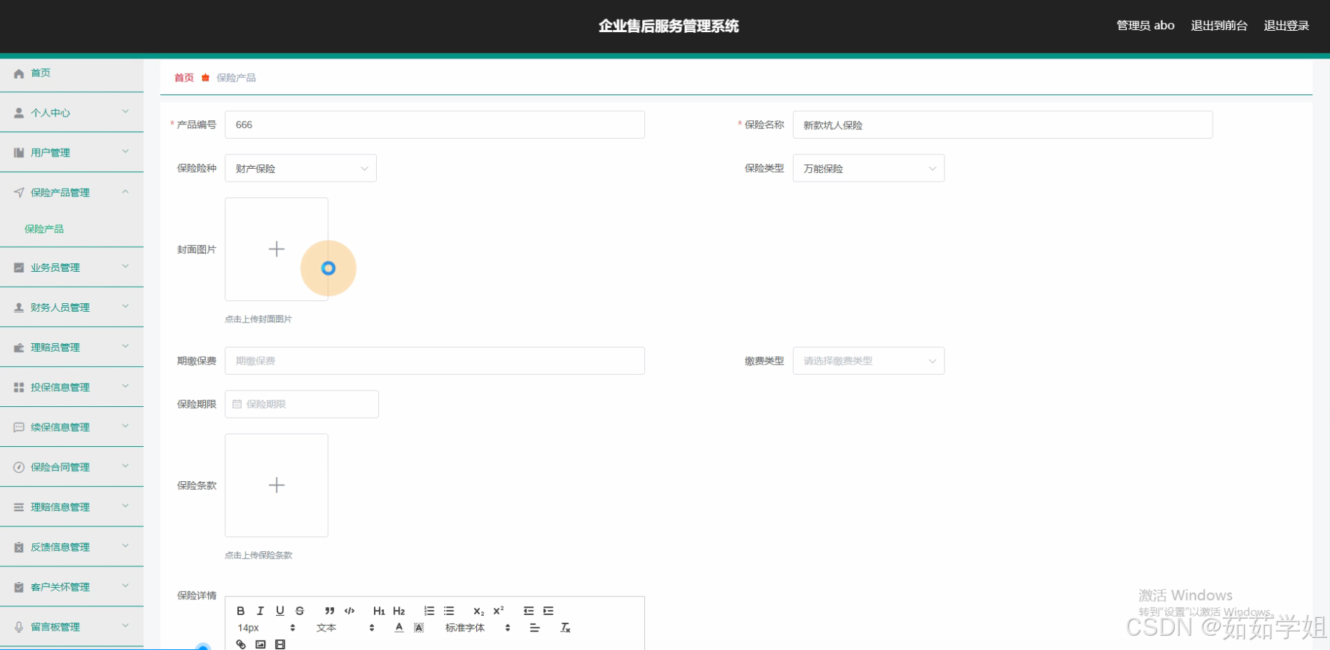Image resolution: width=1330 pixels, height=650 pixels.
Task: Apply H1 heading in the editor
Action: 379,611
